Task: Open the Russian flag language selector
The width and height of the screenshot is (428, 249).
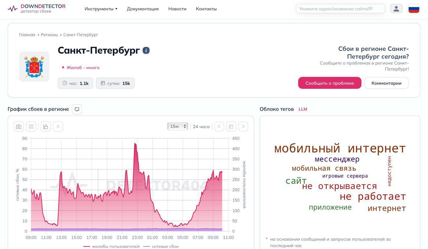Action: tap(414, 9)
